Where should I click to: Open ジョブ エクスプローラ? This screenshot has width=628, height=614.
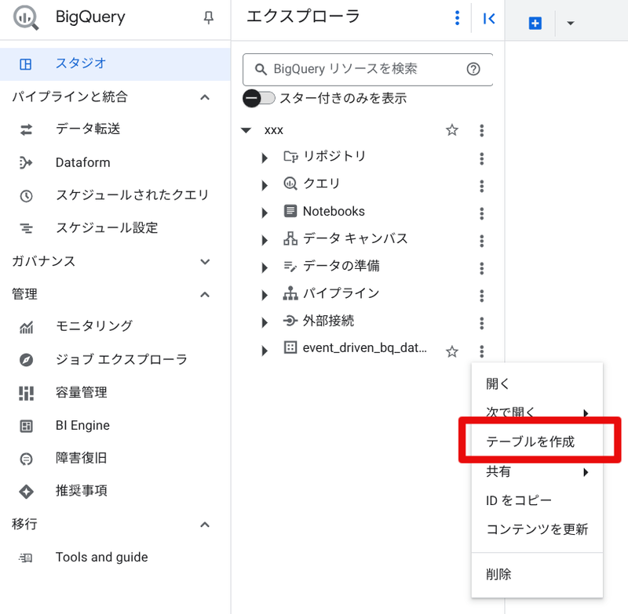[122, 360]
